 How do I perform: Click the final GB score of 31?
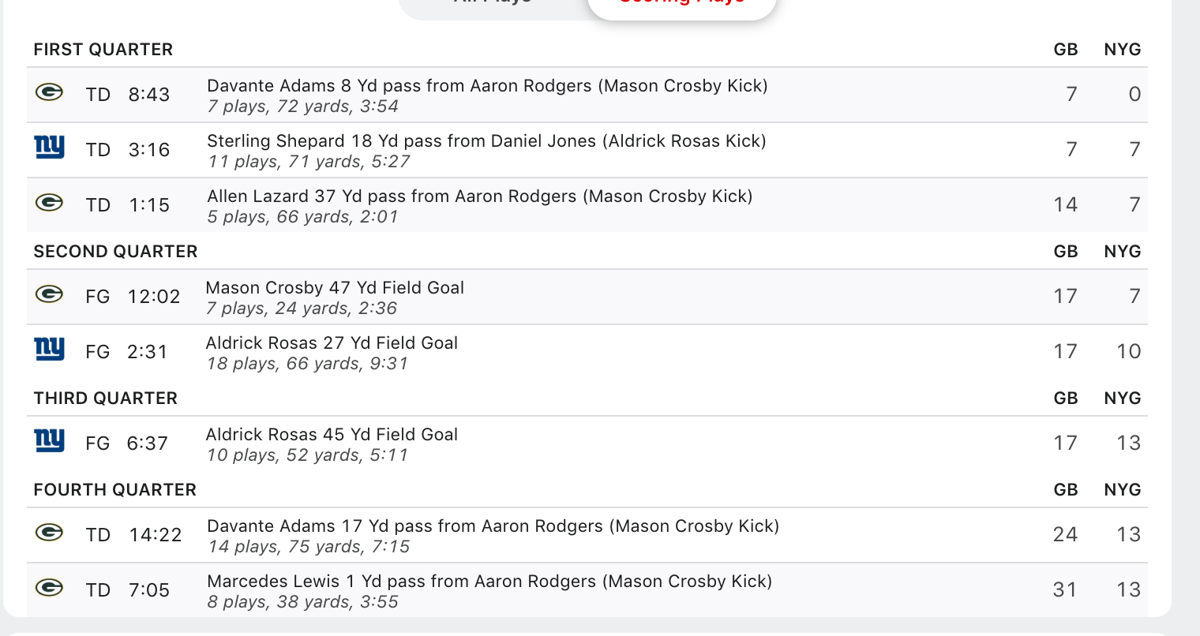coord(1065,589)
